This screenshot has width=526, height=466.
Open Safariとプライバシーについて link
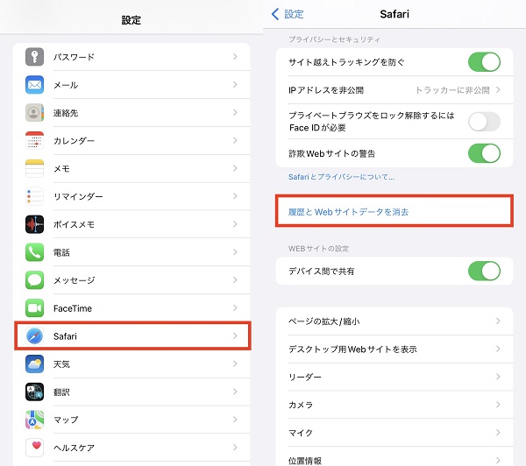341,177
